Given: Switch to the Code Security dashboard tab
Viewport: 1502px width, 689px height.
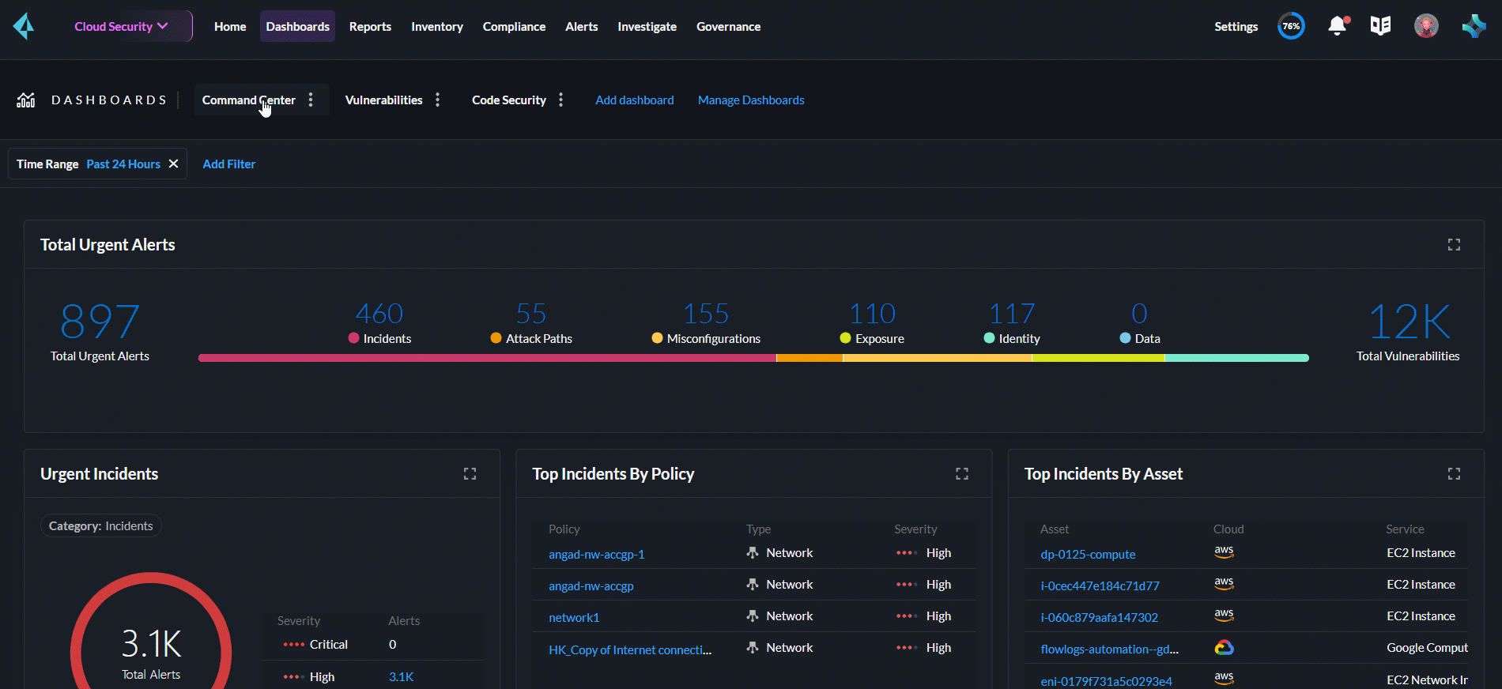Looking at the screenshot, I should click(x=508, y=100).
